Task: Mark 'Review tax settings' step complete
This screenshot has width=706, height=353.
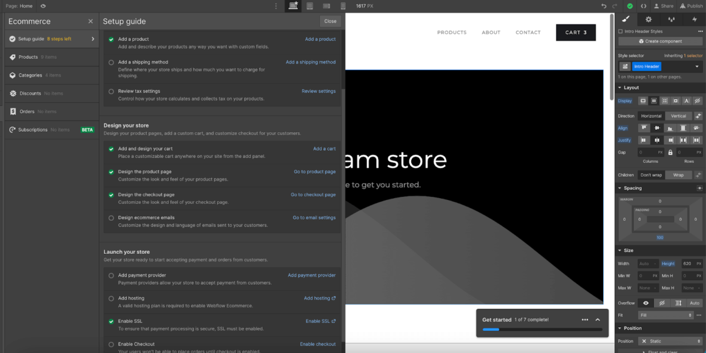Action: click(111, 92)
